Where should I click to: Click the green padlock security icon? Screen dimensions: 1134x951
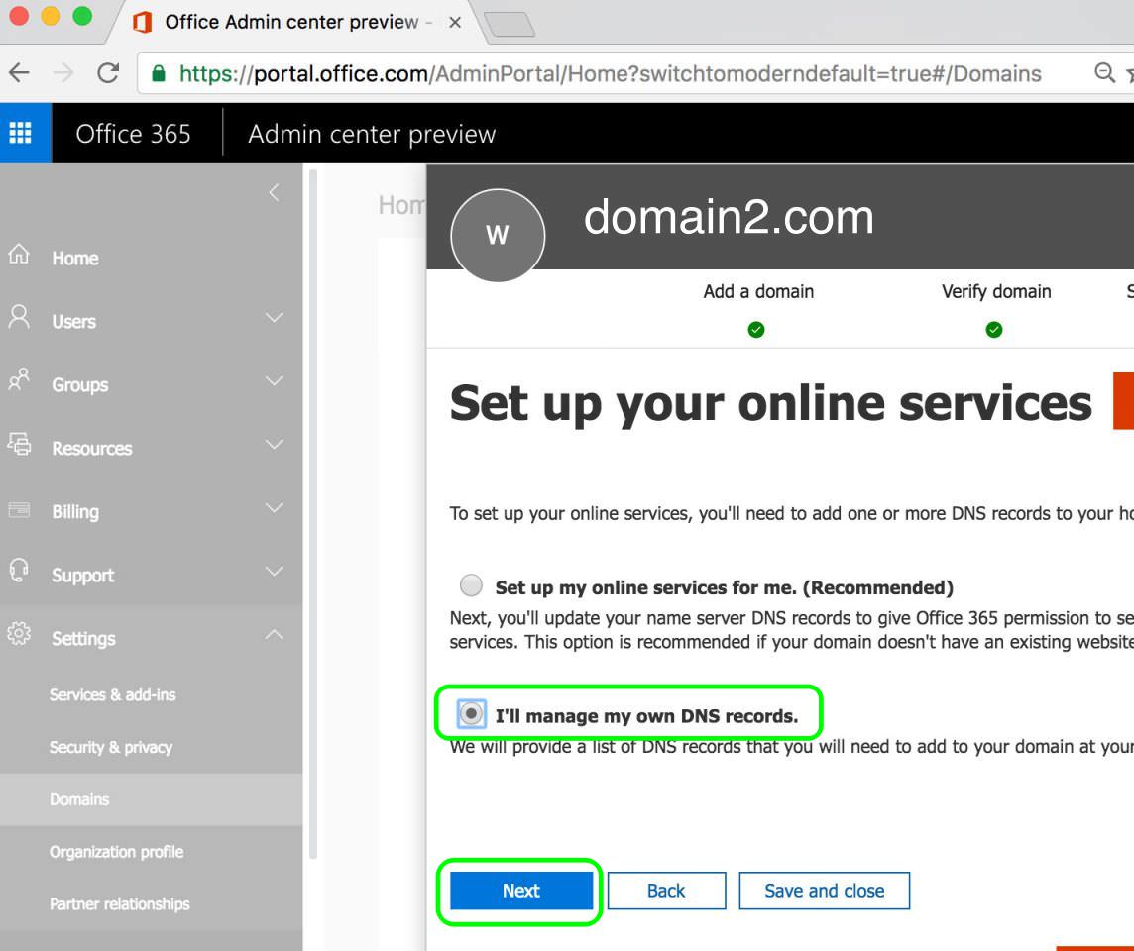click(x=159, y=73)
